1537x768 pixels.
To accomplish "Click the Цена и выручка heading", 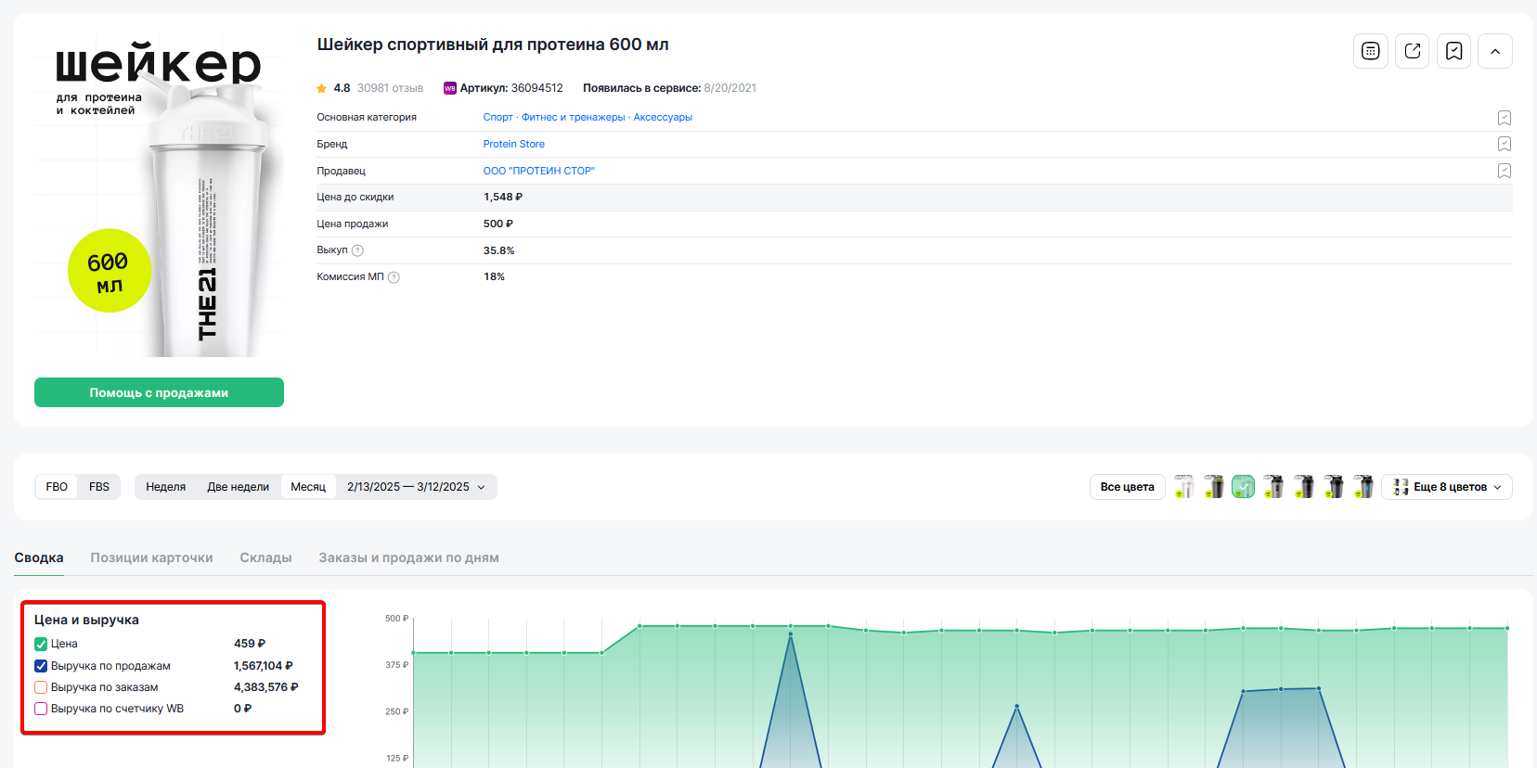I will pos(86,620).
